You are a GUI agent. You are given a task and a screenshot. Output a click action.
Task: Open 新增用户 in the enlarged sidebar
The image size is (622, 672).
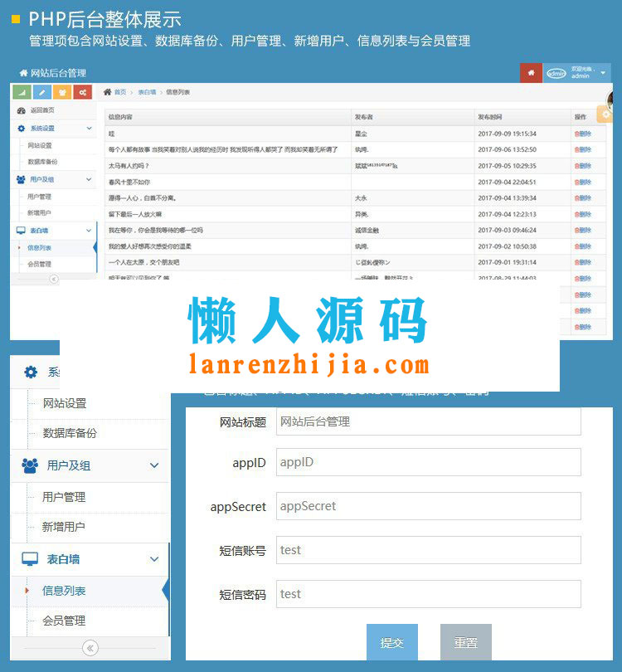64,527
